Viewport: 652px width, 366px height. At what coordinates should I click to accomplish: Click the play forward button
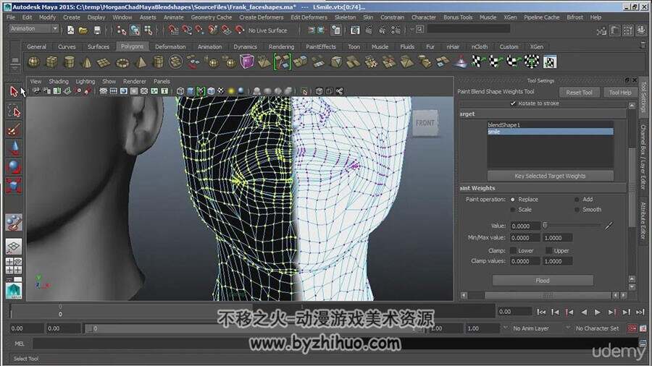tap(597, 312)
